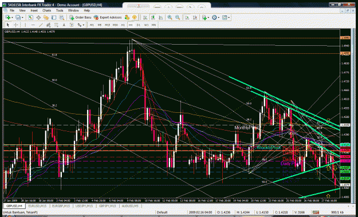
Task: Select the Horizontal Line drawing tool
Action: click(x=33, y=25)
